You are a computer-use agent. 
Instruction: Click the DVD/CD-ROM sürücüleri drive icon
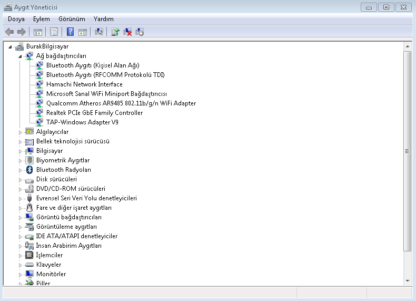(29, 189)
